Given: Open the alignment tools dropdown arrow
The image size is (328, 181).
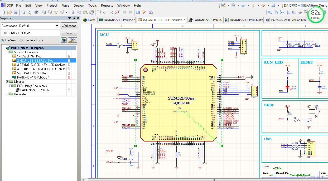Looking at the screenshot, I should coord(238,5).
